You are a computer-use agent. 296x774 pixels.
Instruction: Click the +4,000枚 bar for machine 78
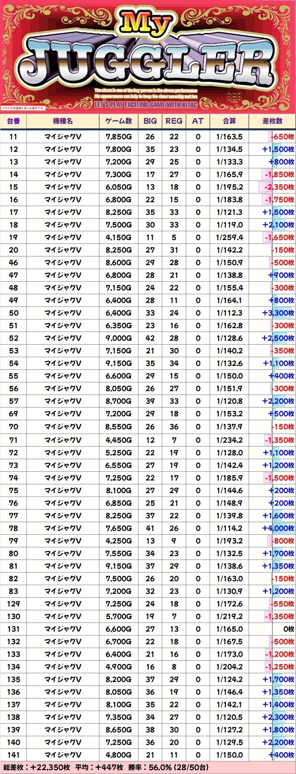pos(278,528)
